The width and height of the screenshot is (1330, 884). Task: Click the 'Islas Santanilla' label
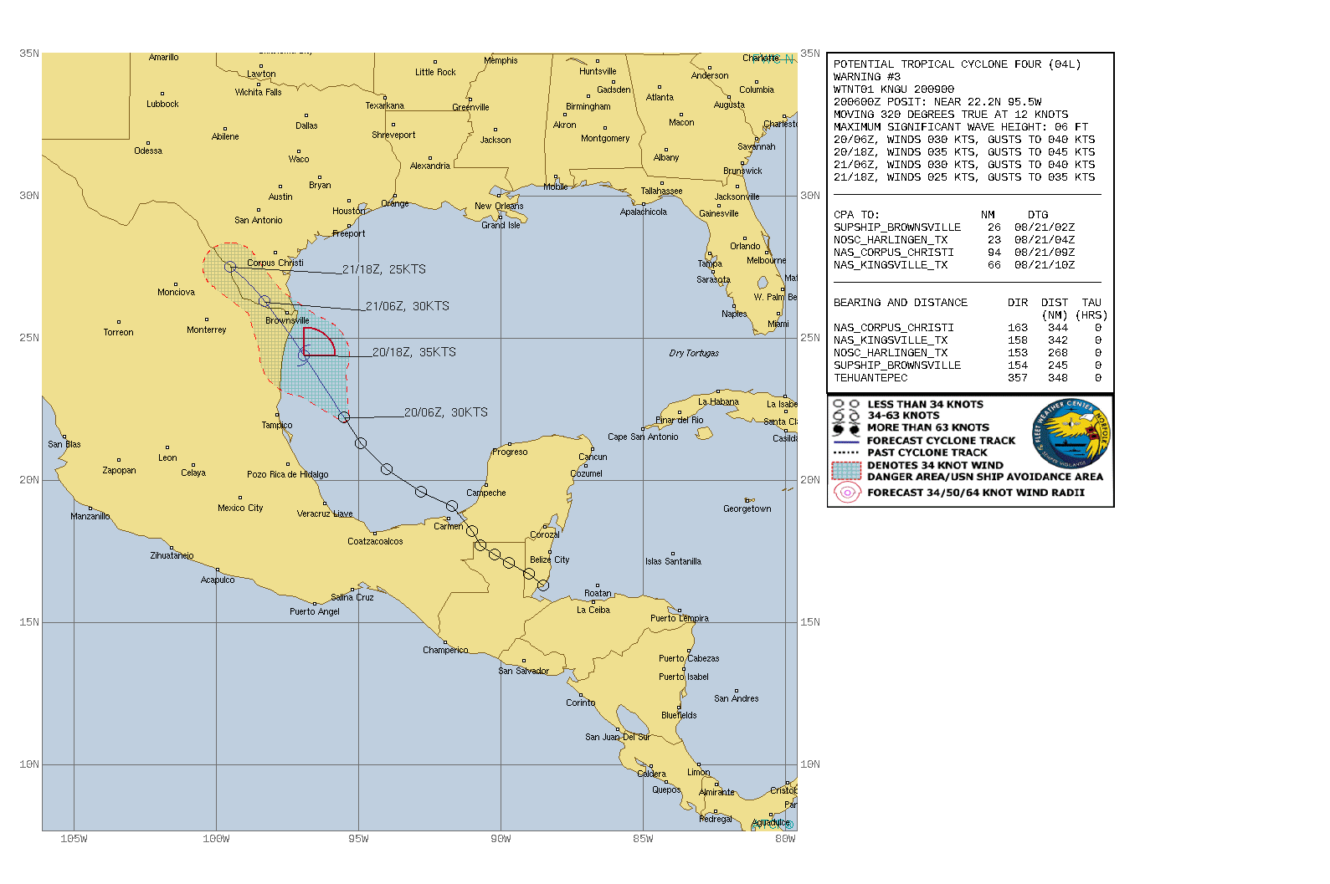673,561
